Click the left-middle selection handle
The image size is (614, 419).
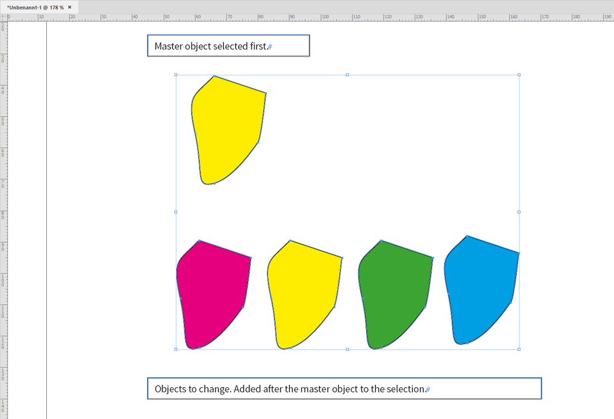pos(176,212)
